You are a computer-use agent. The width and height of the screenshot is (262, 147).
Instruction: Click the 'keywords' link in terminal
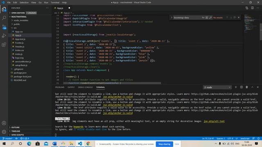click(78, 127)
